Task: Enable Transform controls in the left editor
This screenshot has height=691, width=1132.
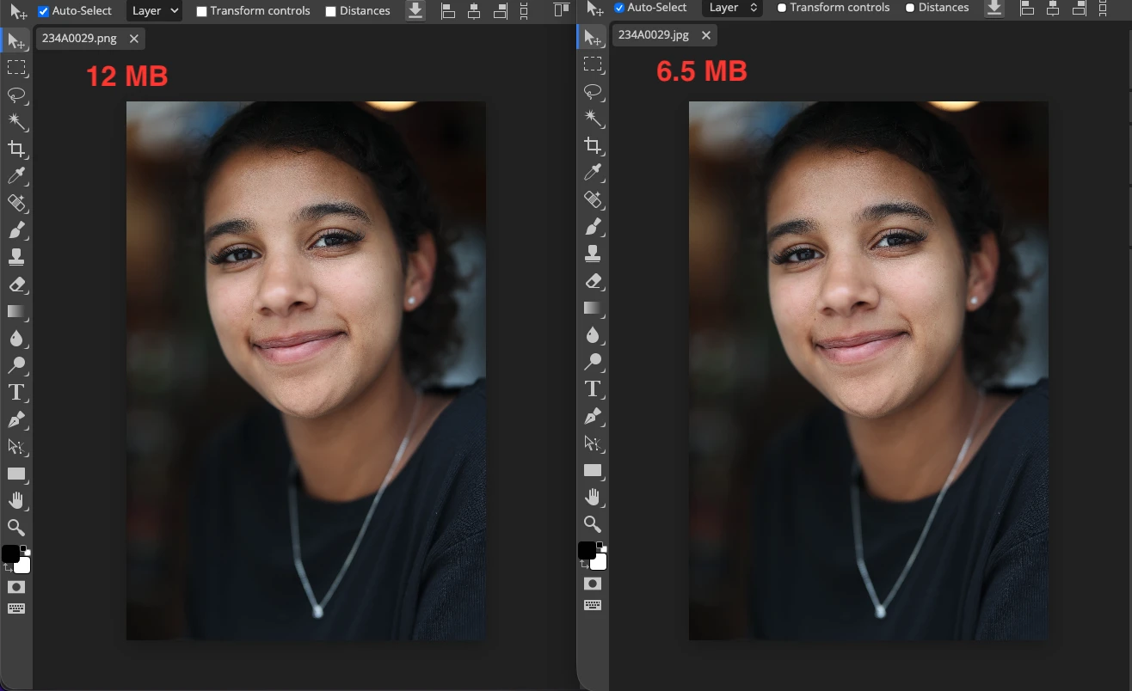Action: point(201,10)
